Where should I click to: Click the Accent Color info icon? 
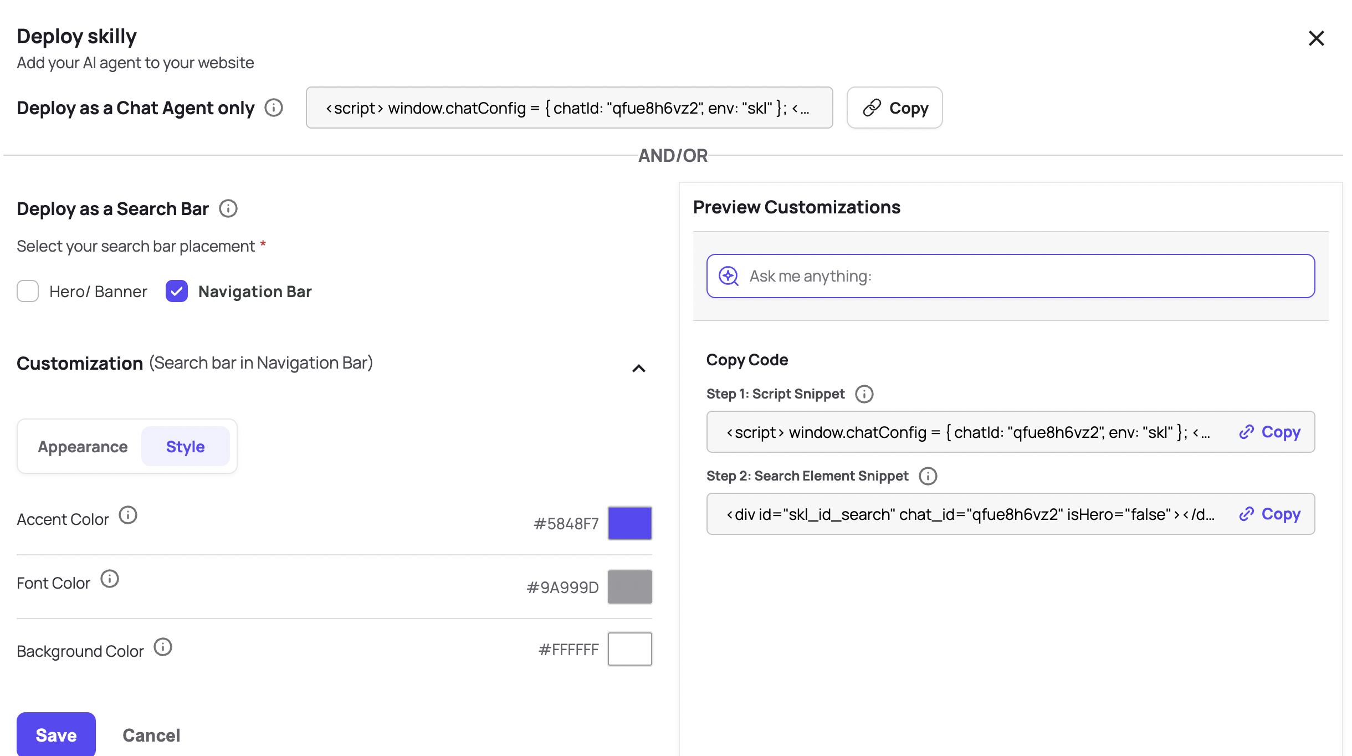click(128, 515)
